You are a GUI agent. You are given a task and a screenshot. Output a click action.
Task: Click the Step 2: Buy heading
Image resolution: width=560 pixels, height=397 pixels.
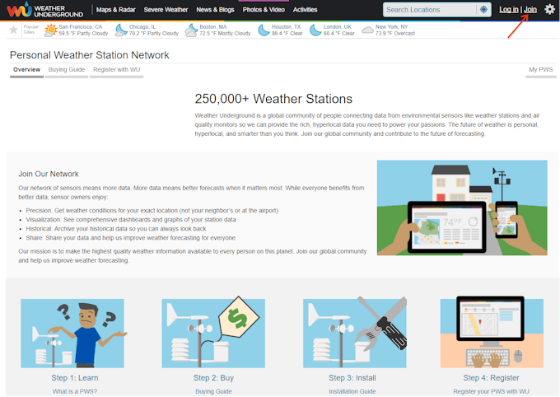[x=213, y=378]
